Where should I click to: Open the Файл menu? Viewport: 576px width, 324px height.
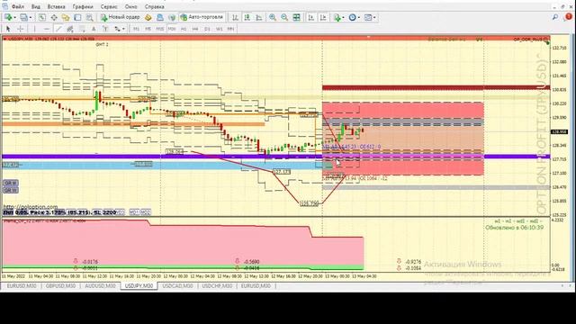pyautogui.click(x=18, y=6)
